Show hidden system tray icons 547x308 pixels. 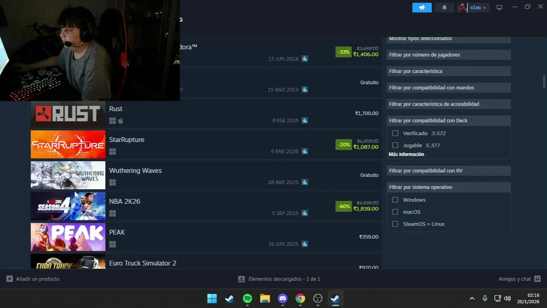click(472, 299)
